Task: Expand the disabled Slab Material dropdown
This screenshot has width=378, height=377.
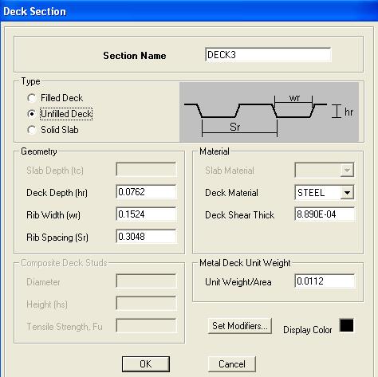Action: pyautogui.click(x=347, y=170)
